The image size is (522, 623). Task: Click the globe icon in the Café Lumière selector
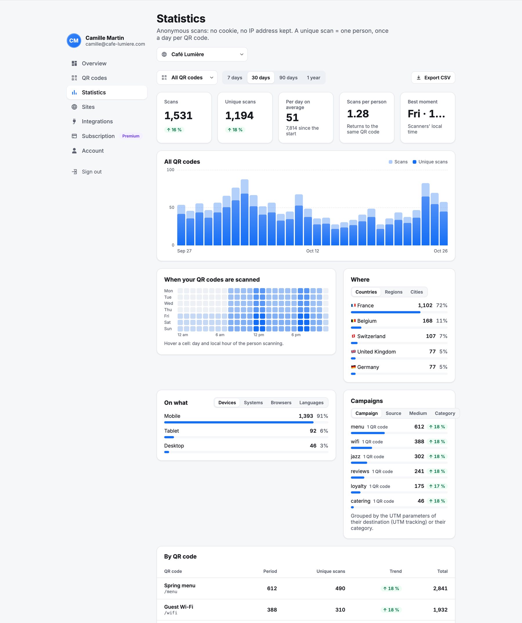pyautogui.click(x=164, y=54)
